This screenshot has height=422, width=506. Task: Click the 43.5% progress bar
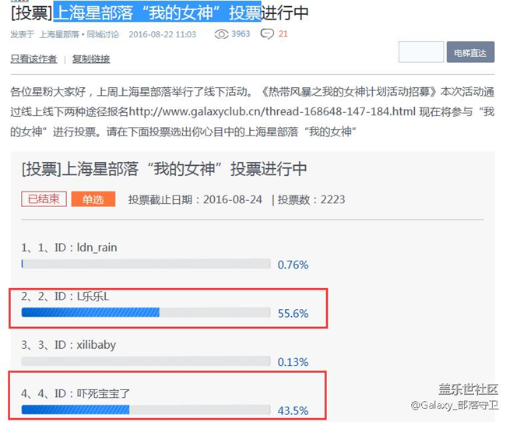click(146, 410)
